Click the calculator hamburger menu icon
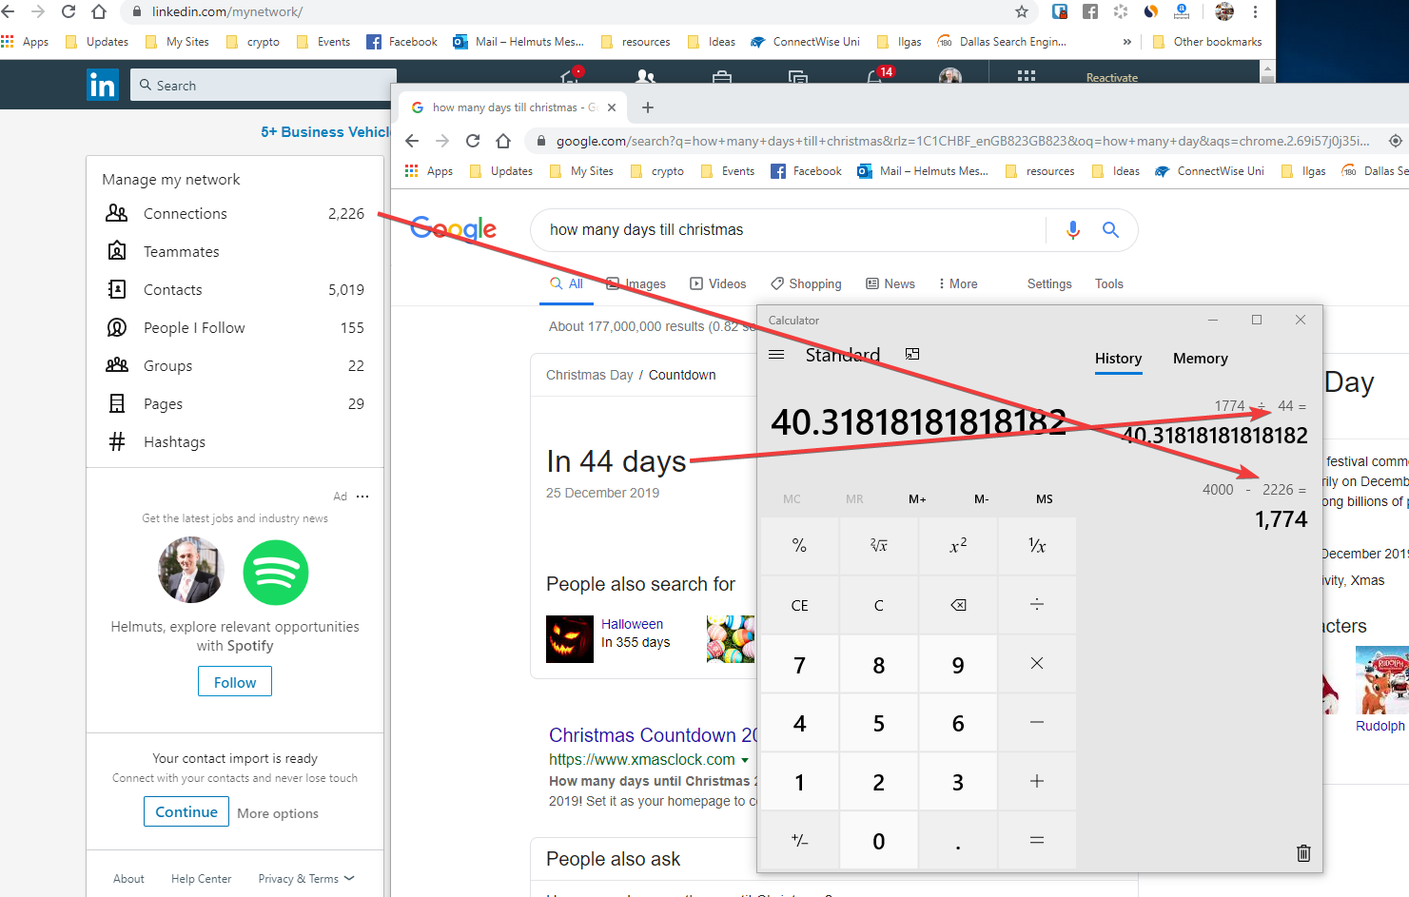Screen dimensions: 1409x897 tap(776, 355)
